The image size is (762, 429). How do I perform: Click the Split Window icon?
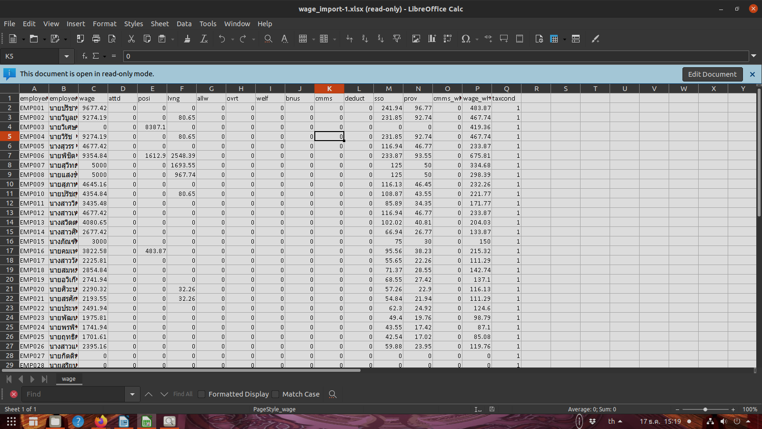[x=576, y=39]
